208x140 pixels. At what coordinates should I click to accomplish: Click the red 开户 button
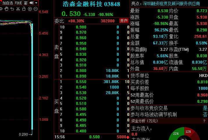[124, 21]
